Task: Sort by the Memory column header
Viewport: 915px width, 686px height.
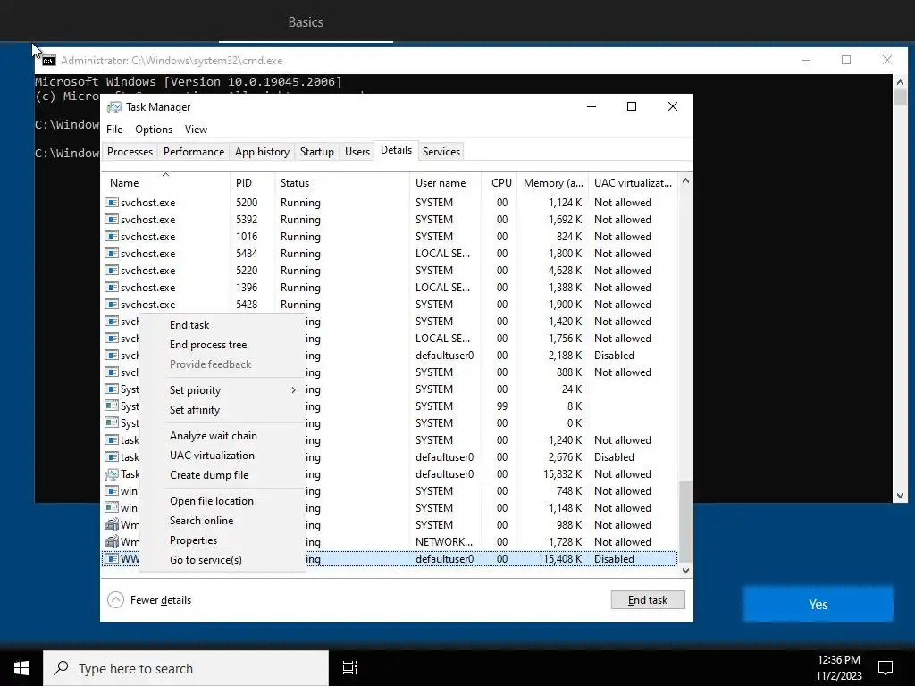Action: [552, 182]
